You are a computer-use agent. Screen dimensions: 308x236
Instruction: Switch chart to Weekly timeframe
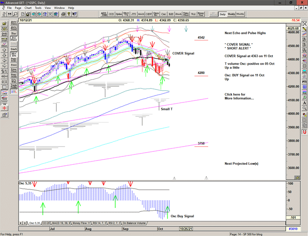(231, 14)
